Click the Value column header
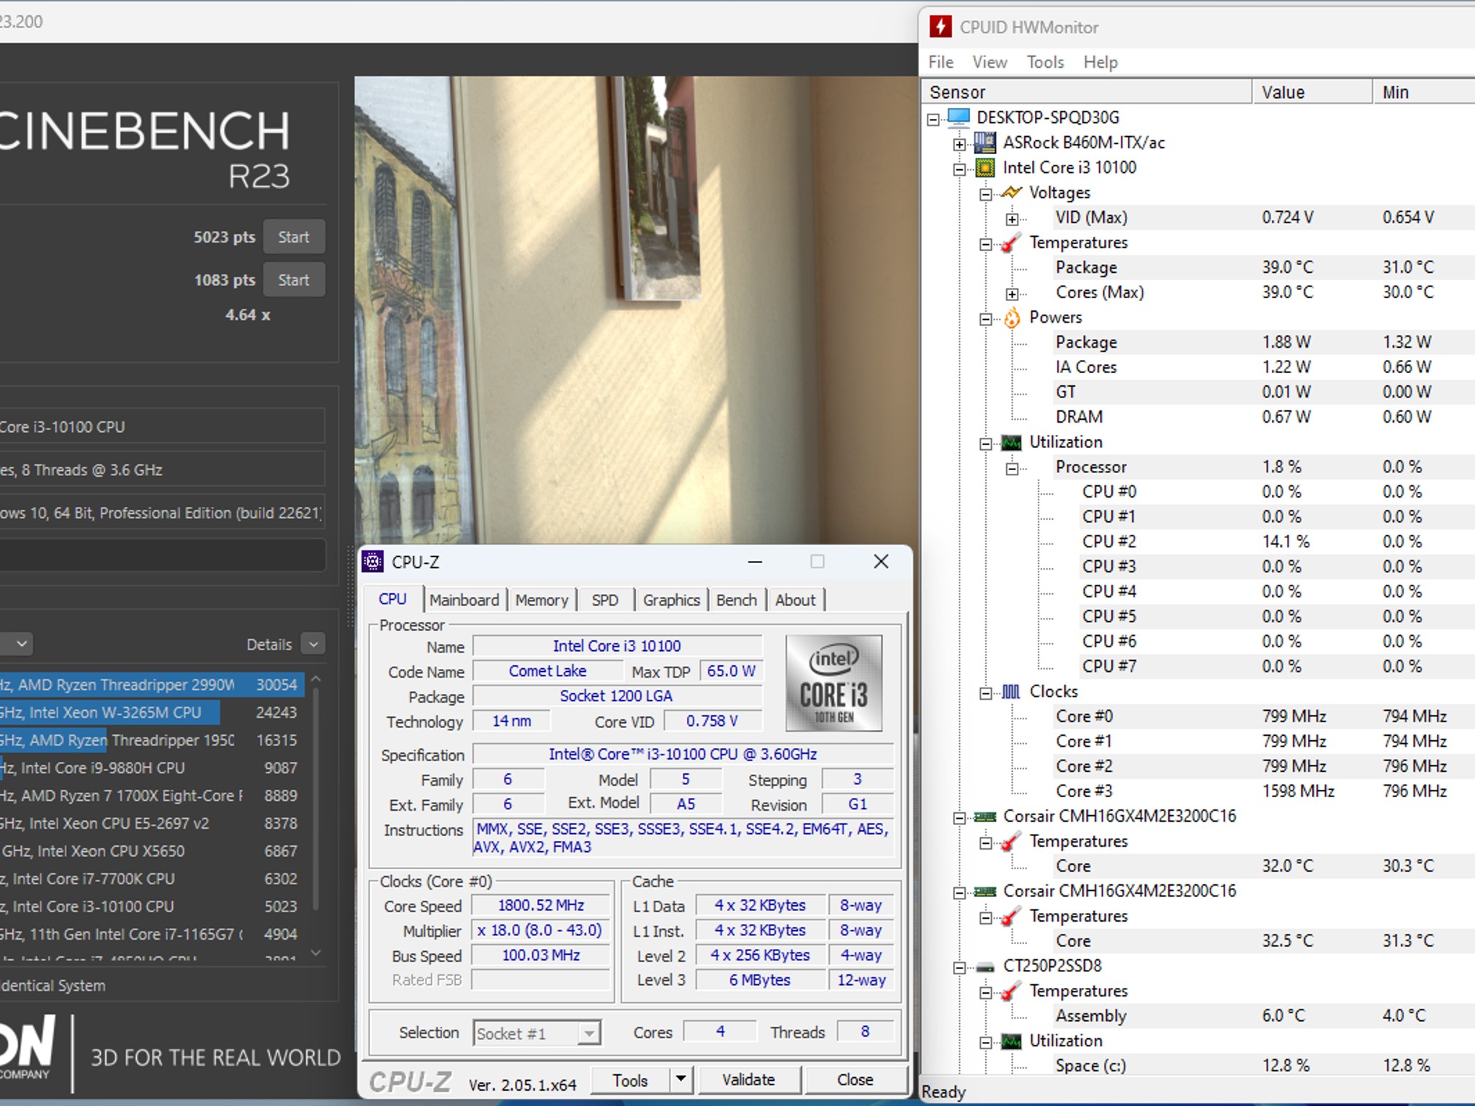This screenshot has width=1475, height=1106. [x=1312, y=92]
